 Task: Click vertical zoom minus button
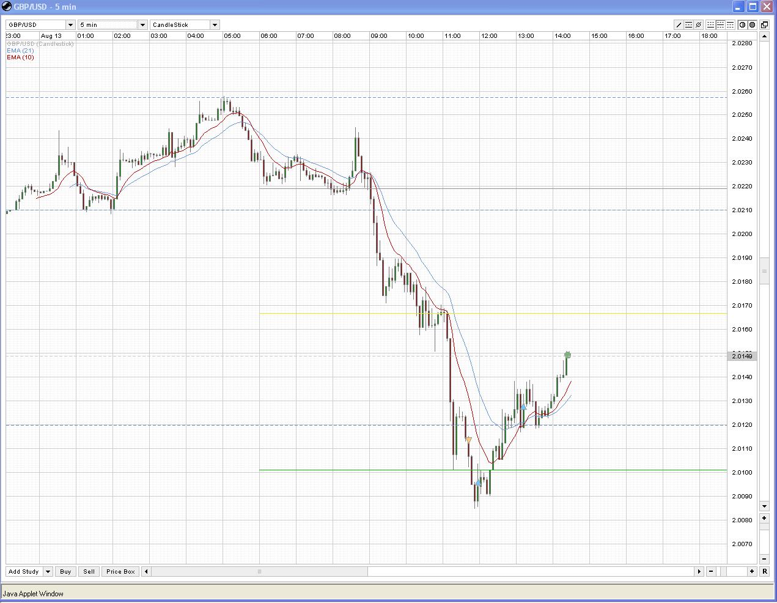pos(764,558)
